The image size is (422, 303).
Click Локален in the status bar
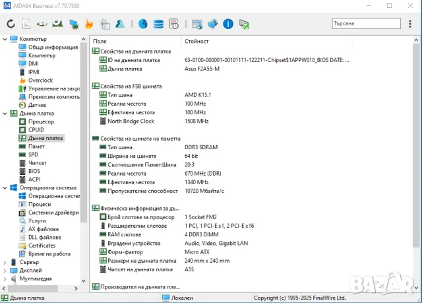tap(182, 298)
